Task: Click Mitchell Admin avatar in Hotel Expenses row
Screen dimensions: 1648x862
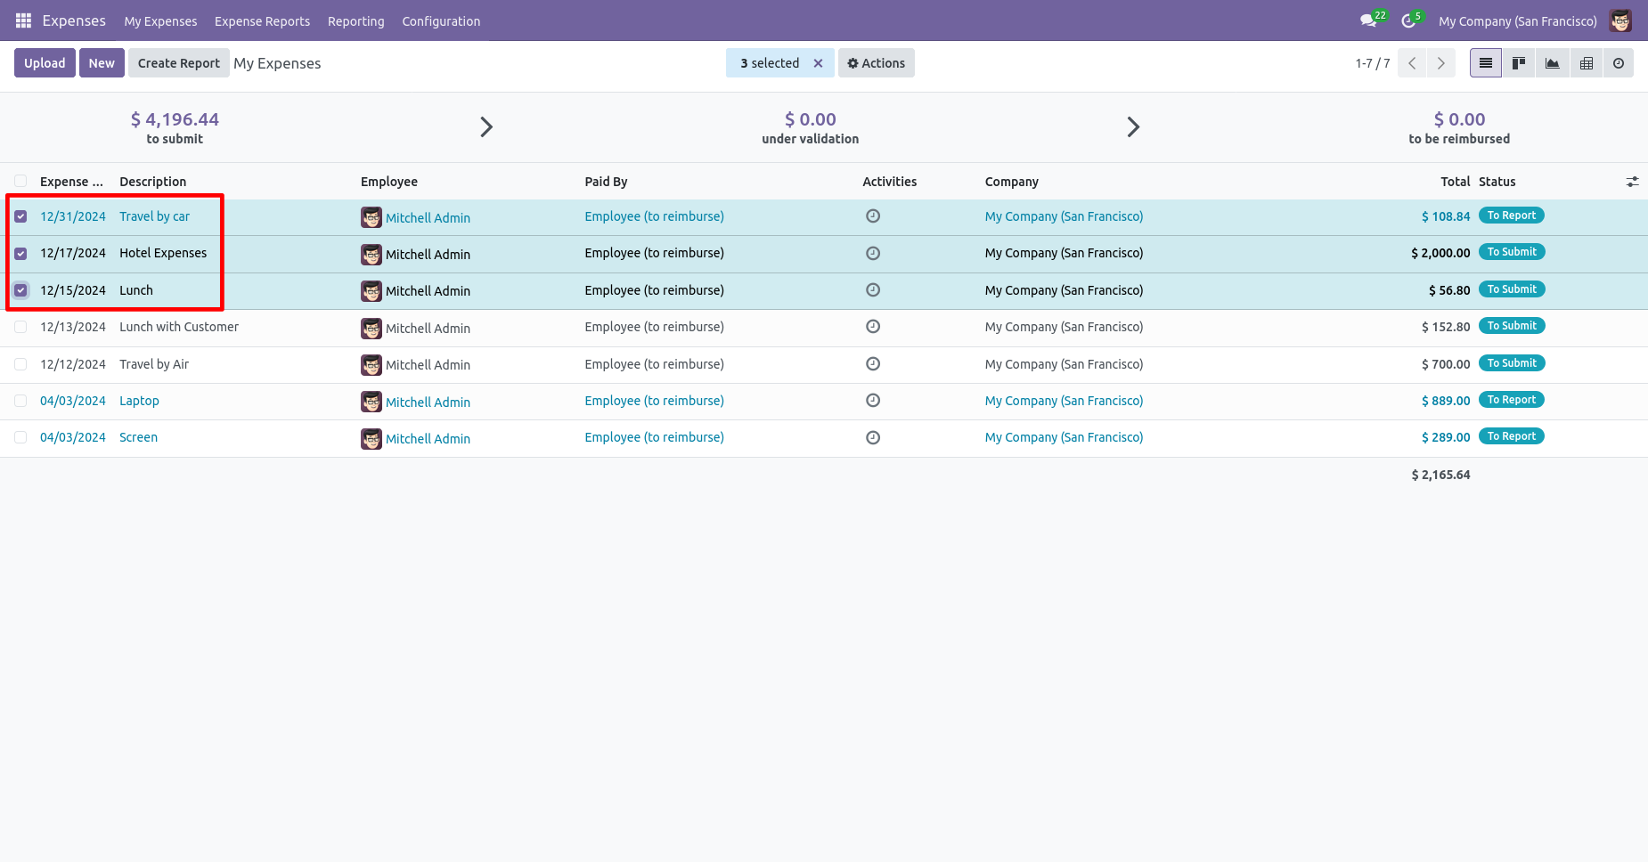Action: click(371, 254)
